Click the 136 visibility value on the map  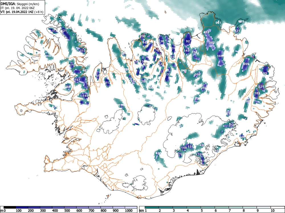tap(161, 41)
